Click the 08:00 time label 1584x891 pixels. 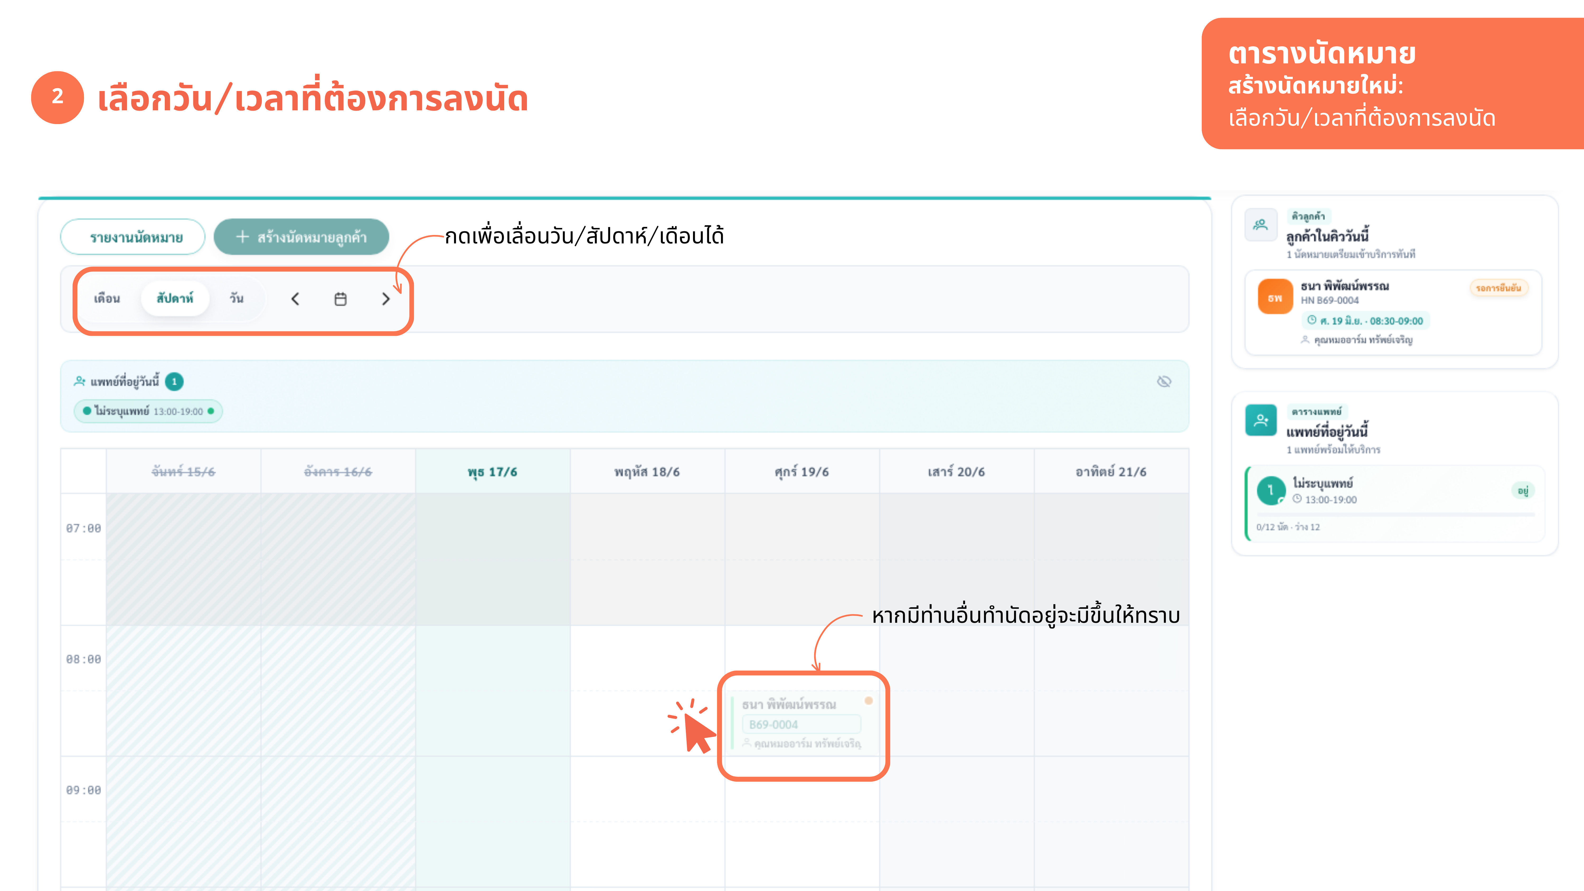[84, 659]
